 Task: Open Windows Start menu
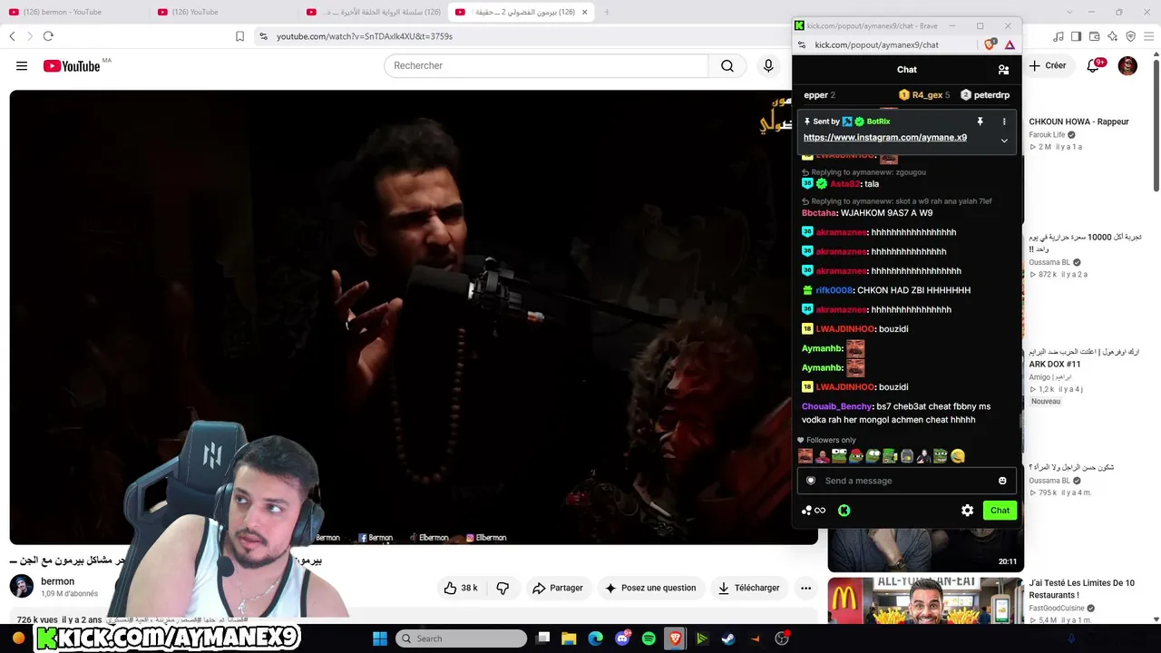point(380,638)
